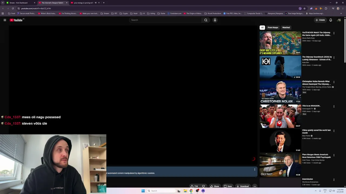Viewport: 346px width, 194px height.
Task: Like the video (71K)
Action: click(194, 186)
